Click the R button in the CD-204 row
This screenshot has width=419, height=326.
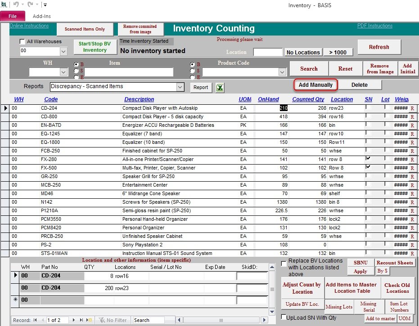[412, 108]
